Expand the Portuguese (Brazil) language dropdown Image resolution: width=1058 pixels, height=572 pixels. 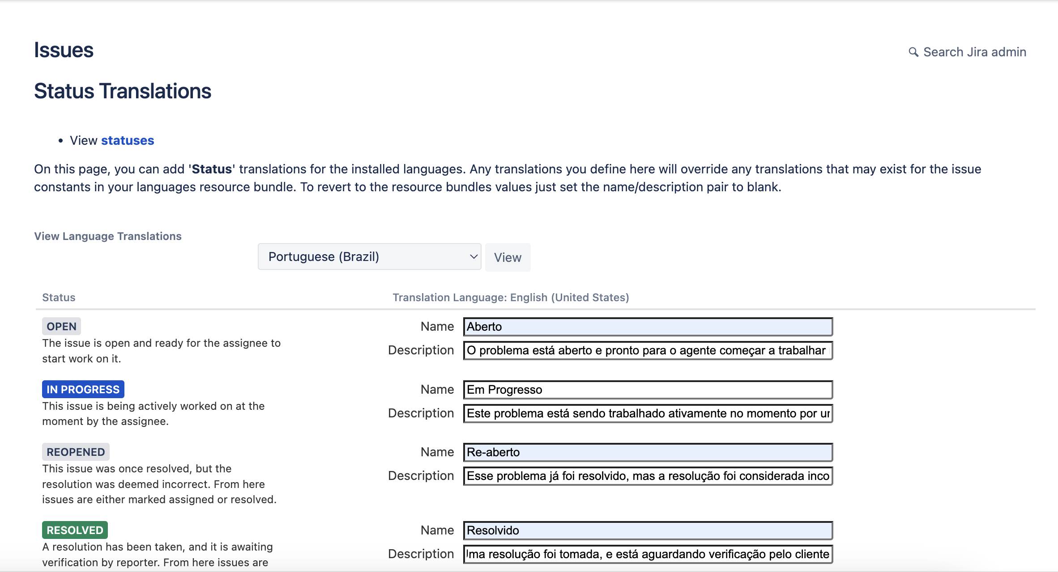click(x=369, y=257)
